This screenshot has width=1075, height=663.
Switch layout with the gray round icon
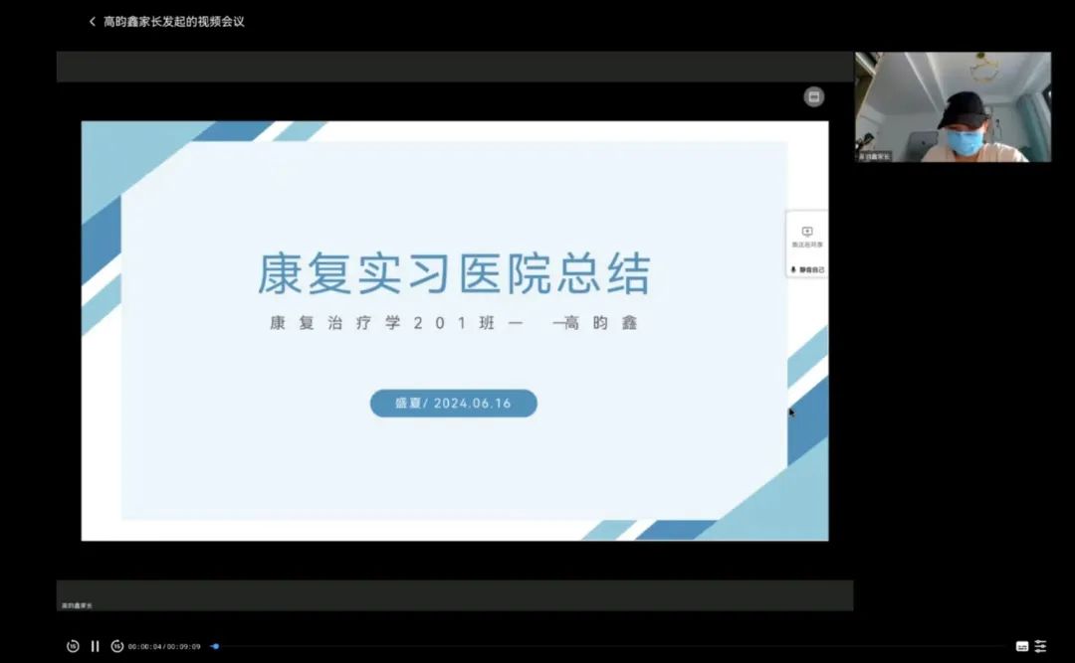[x=813, y=96]
